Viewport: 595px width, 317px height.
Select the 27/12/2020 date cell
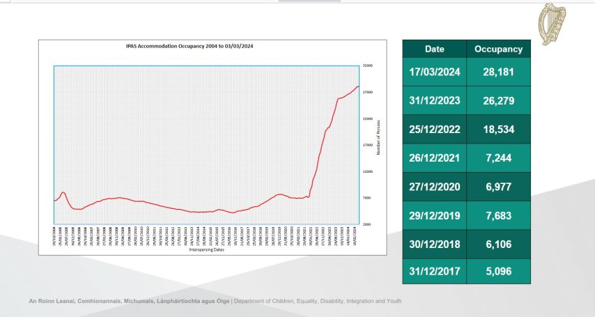pyautogui.click(x=433, y=185)
